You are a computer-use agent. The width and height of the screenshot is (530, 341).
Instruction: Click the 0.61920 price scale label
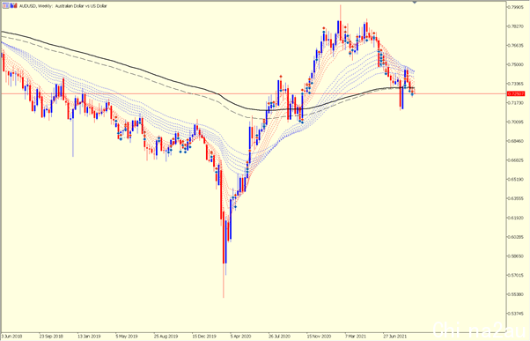pyautogui.click(x=515, y=218)
